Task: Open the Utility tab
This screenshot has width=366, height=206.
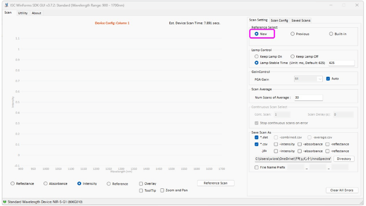Action: tap(22, 13)
